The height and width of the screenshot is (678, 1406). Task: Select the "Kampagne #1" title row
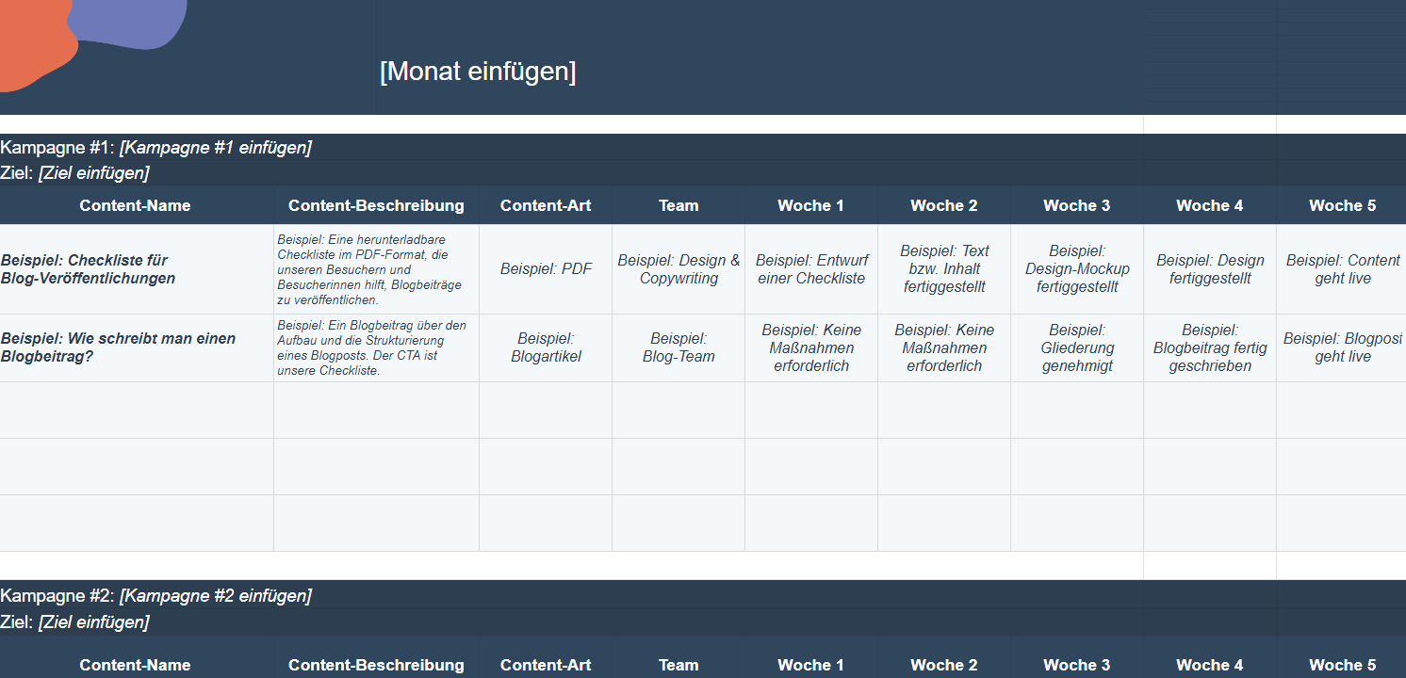(155, 147)
